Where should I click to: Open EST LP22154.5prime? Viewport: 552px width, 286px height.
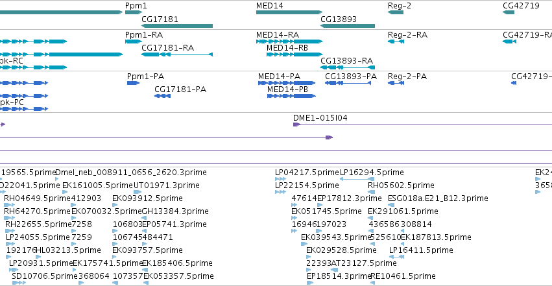pyautogui.click(x=307, y=185)
